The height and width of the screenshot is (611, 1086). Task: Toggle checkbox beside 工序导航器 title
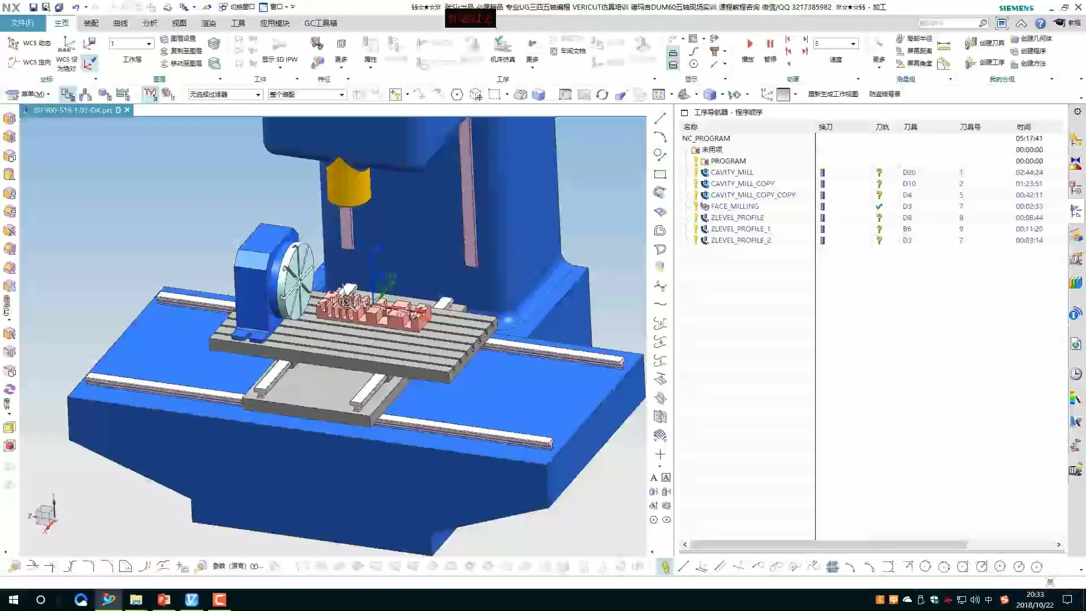[x=684, y=113]
